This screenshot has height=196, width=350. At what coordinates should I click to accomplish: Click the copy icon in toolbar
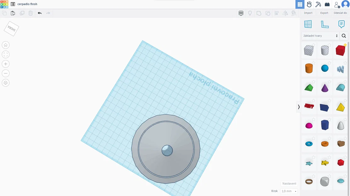click(x=4, y=13)
